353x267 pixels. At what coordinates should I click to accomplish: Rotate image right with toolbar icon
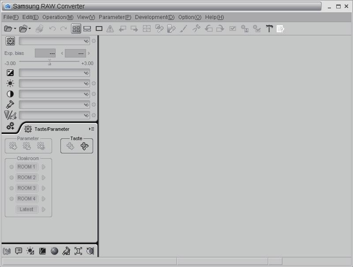click(x=220, y=29)
